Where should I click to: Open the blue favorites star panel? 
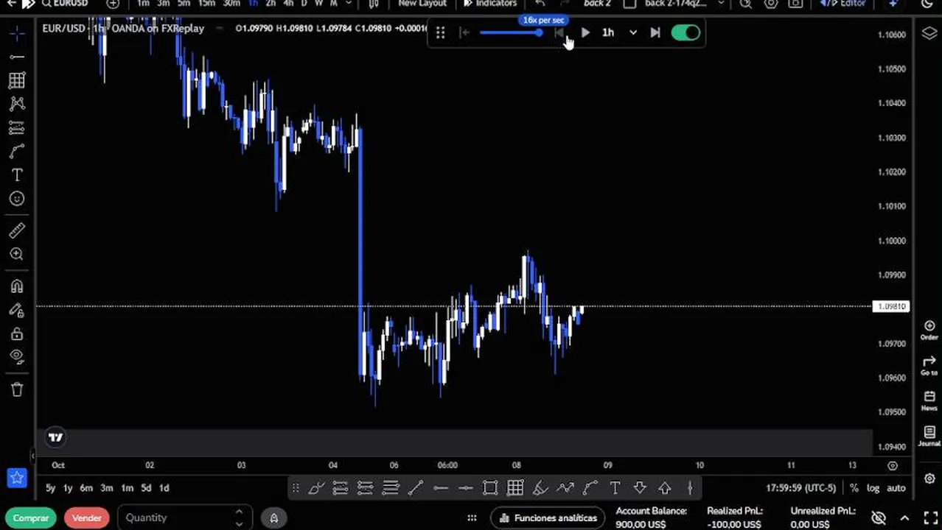point(17,478)
